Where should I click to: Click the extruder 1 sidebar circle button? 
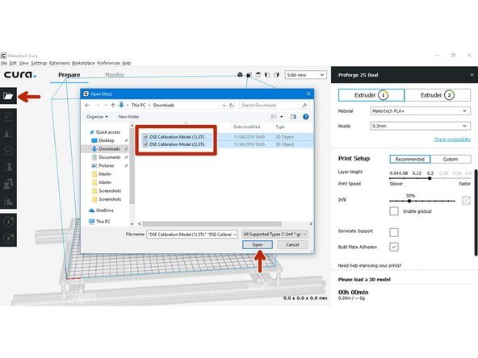coord(8,222)
